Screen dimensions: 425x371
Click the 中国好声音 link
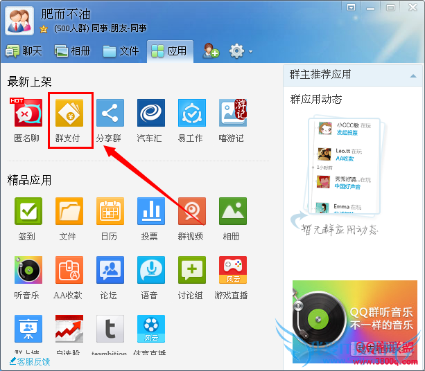point(347,186)
